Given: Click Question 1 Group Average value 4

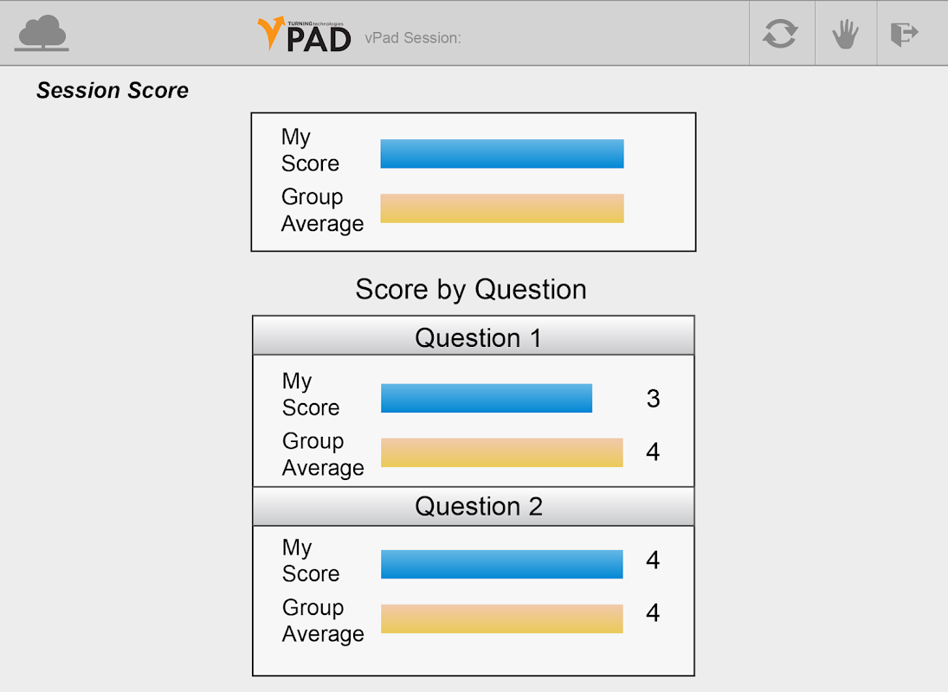Looking at the screenshot, I should 653,452.
